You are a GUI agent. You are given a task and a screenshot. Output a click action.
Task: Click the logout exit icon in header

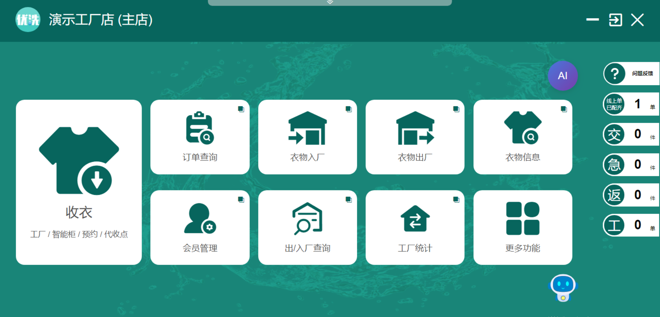tap(615, 20)
